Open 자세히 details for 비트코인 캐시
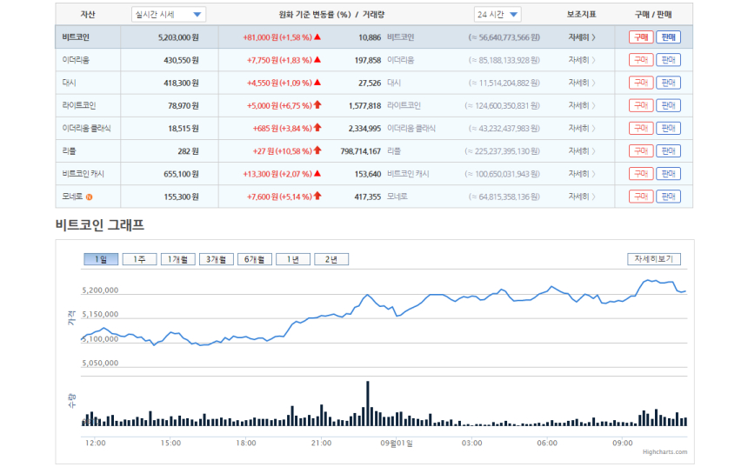Image resolution: width=748 pixels, height=467 pixels. point(582,174)
